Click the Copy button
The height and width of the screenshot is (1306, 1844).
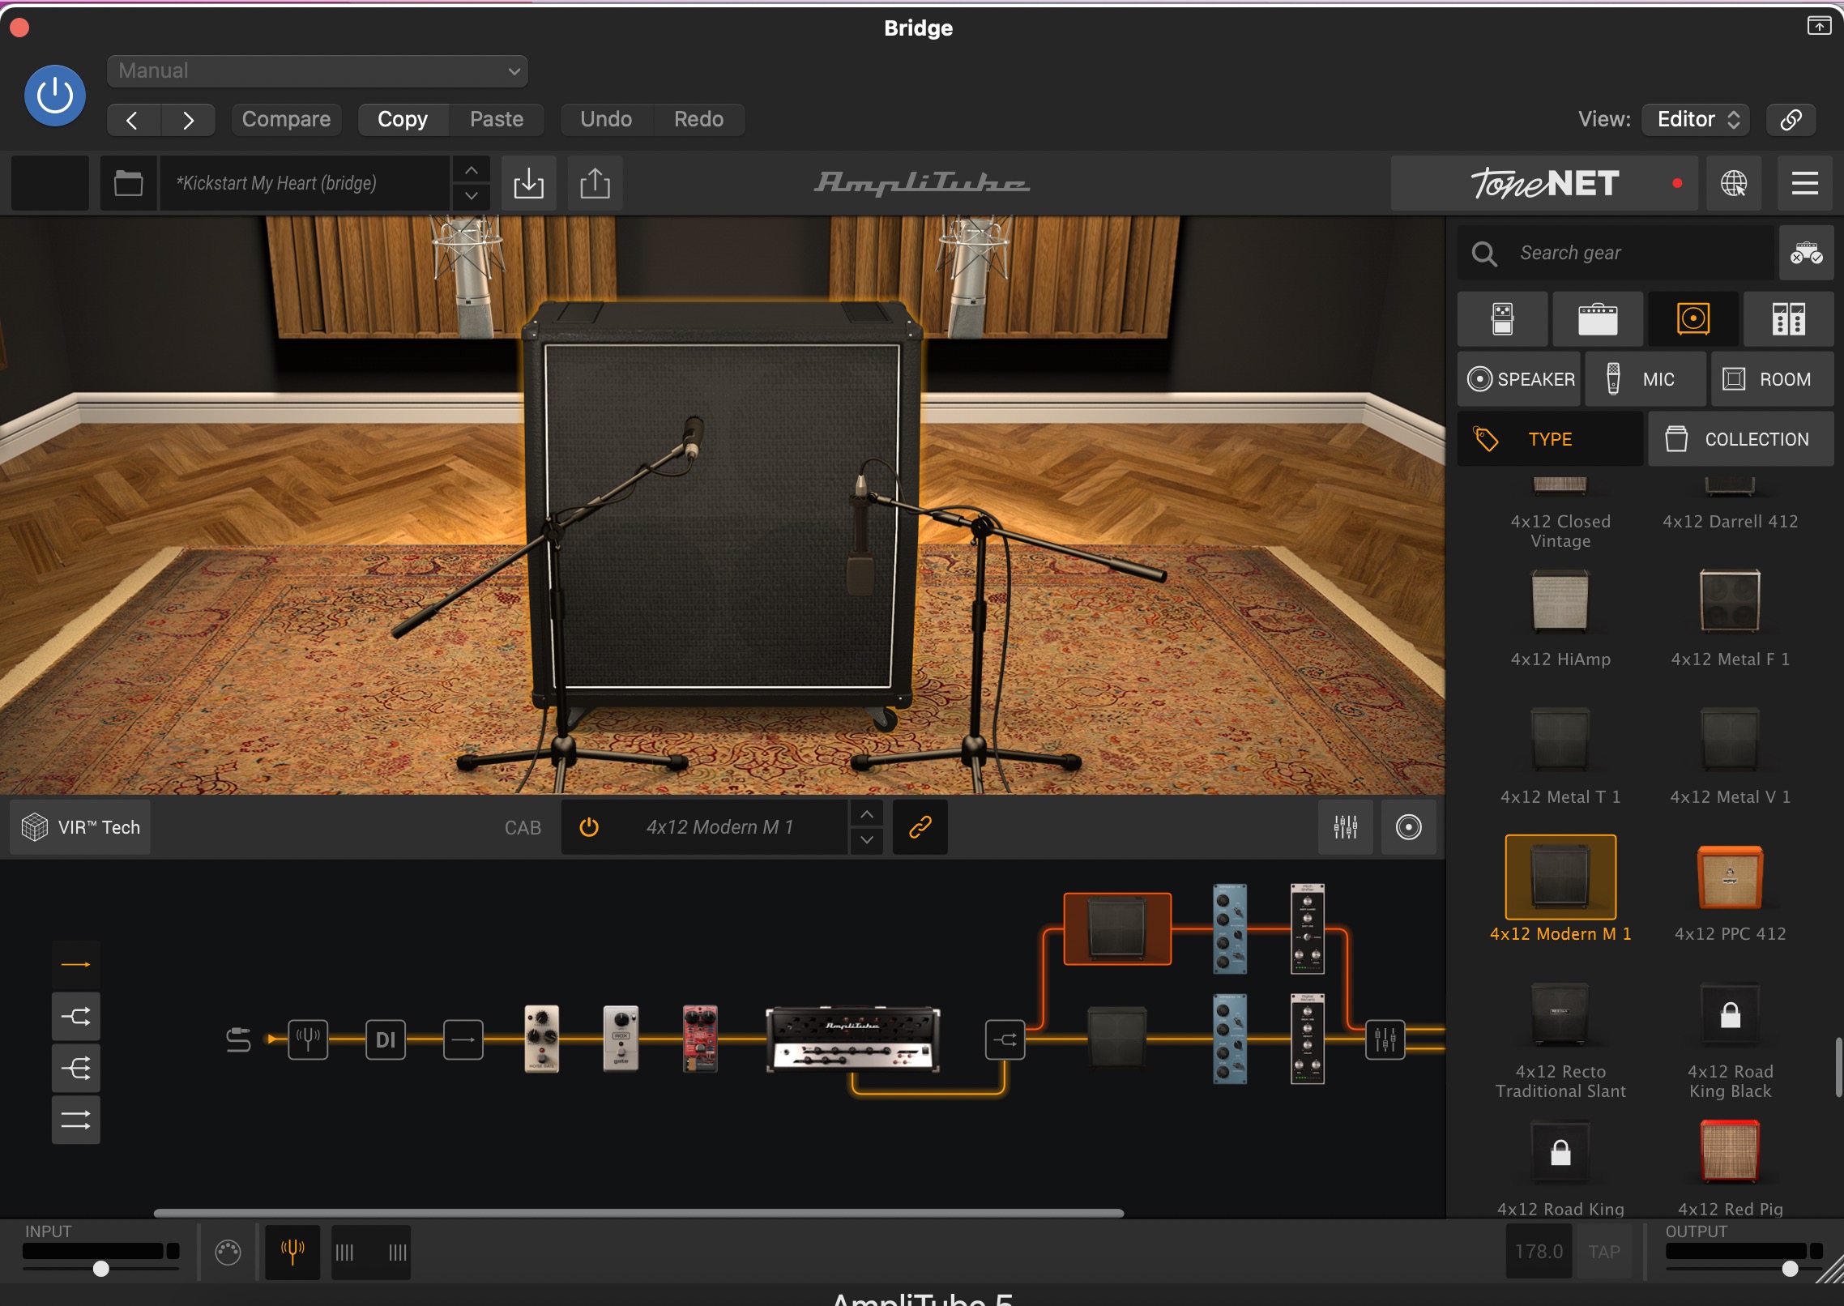[x=403, y=119]
